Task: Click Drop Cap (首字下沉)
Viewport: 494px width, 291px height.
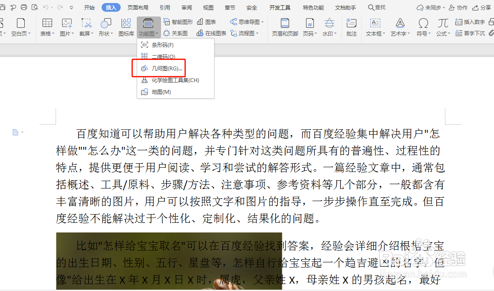Action: click(470, 33)
